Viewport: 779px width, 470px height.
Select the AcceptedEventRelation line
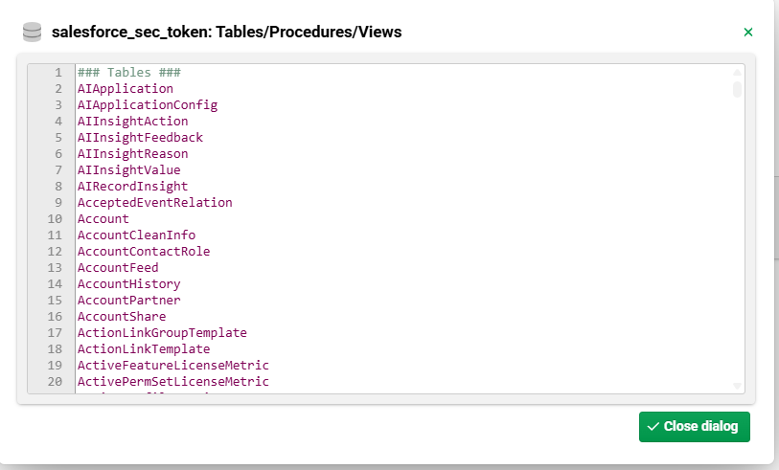[x=155, y=203]
